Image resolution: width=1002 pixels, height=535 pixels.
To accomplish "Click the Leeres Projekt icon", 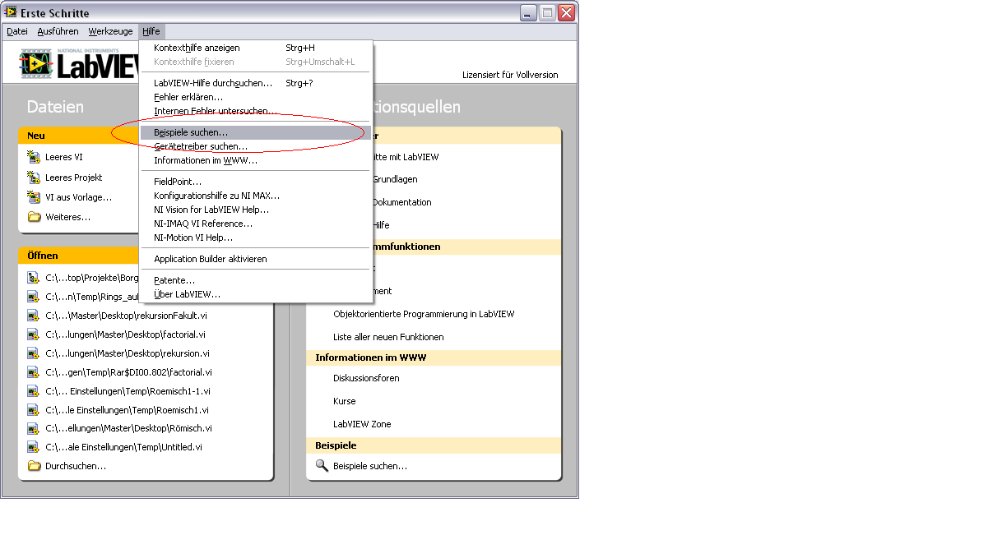I will [x=34, y=178].
